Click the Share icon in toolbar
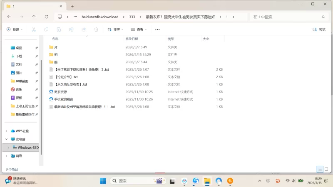Image resolution: width=333 pixels, height=187 pixels. (84, 30)
